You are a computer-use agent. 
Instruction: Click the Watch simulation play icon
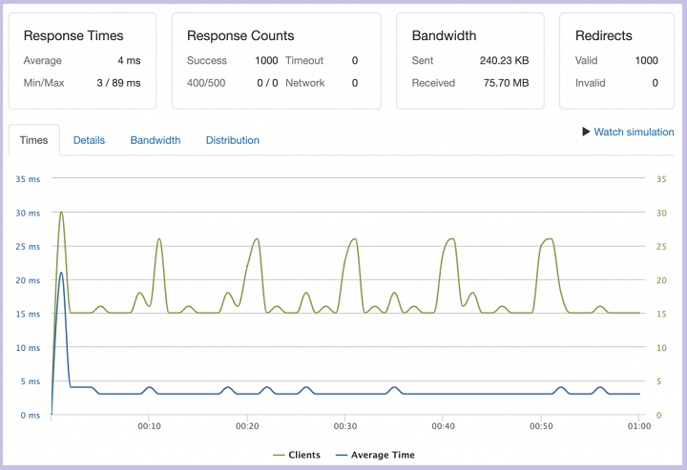coord(586,132)
